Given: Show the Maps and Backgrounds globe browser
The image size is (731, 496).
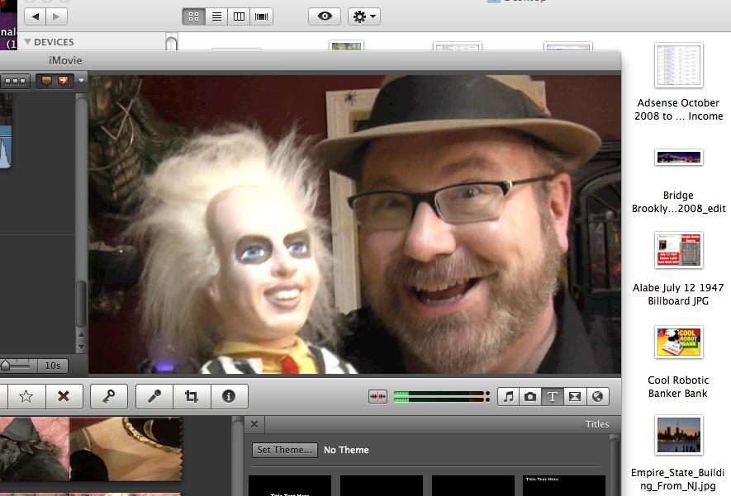Looking at the screenshot, I should tap(597, 396).
